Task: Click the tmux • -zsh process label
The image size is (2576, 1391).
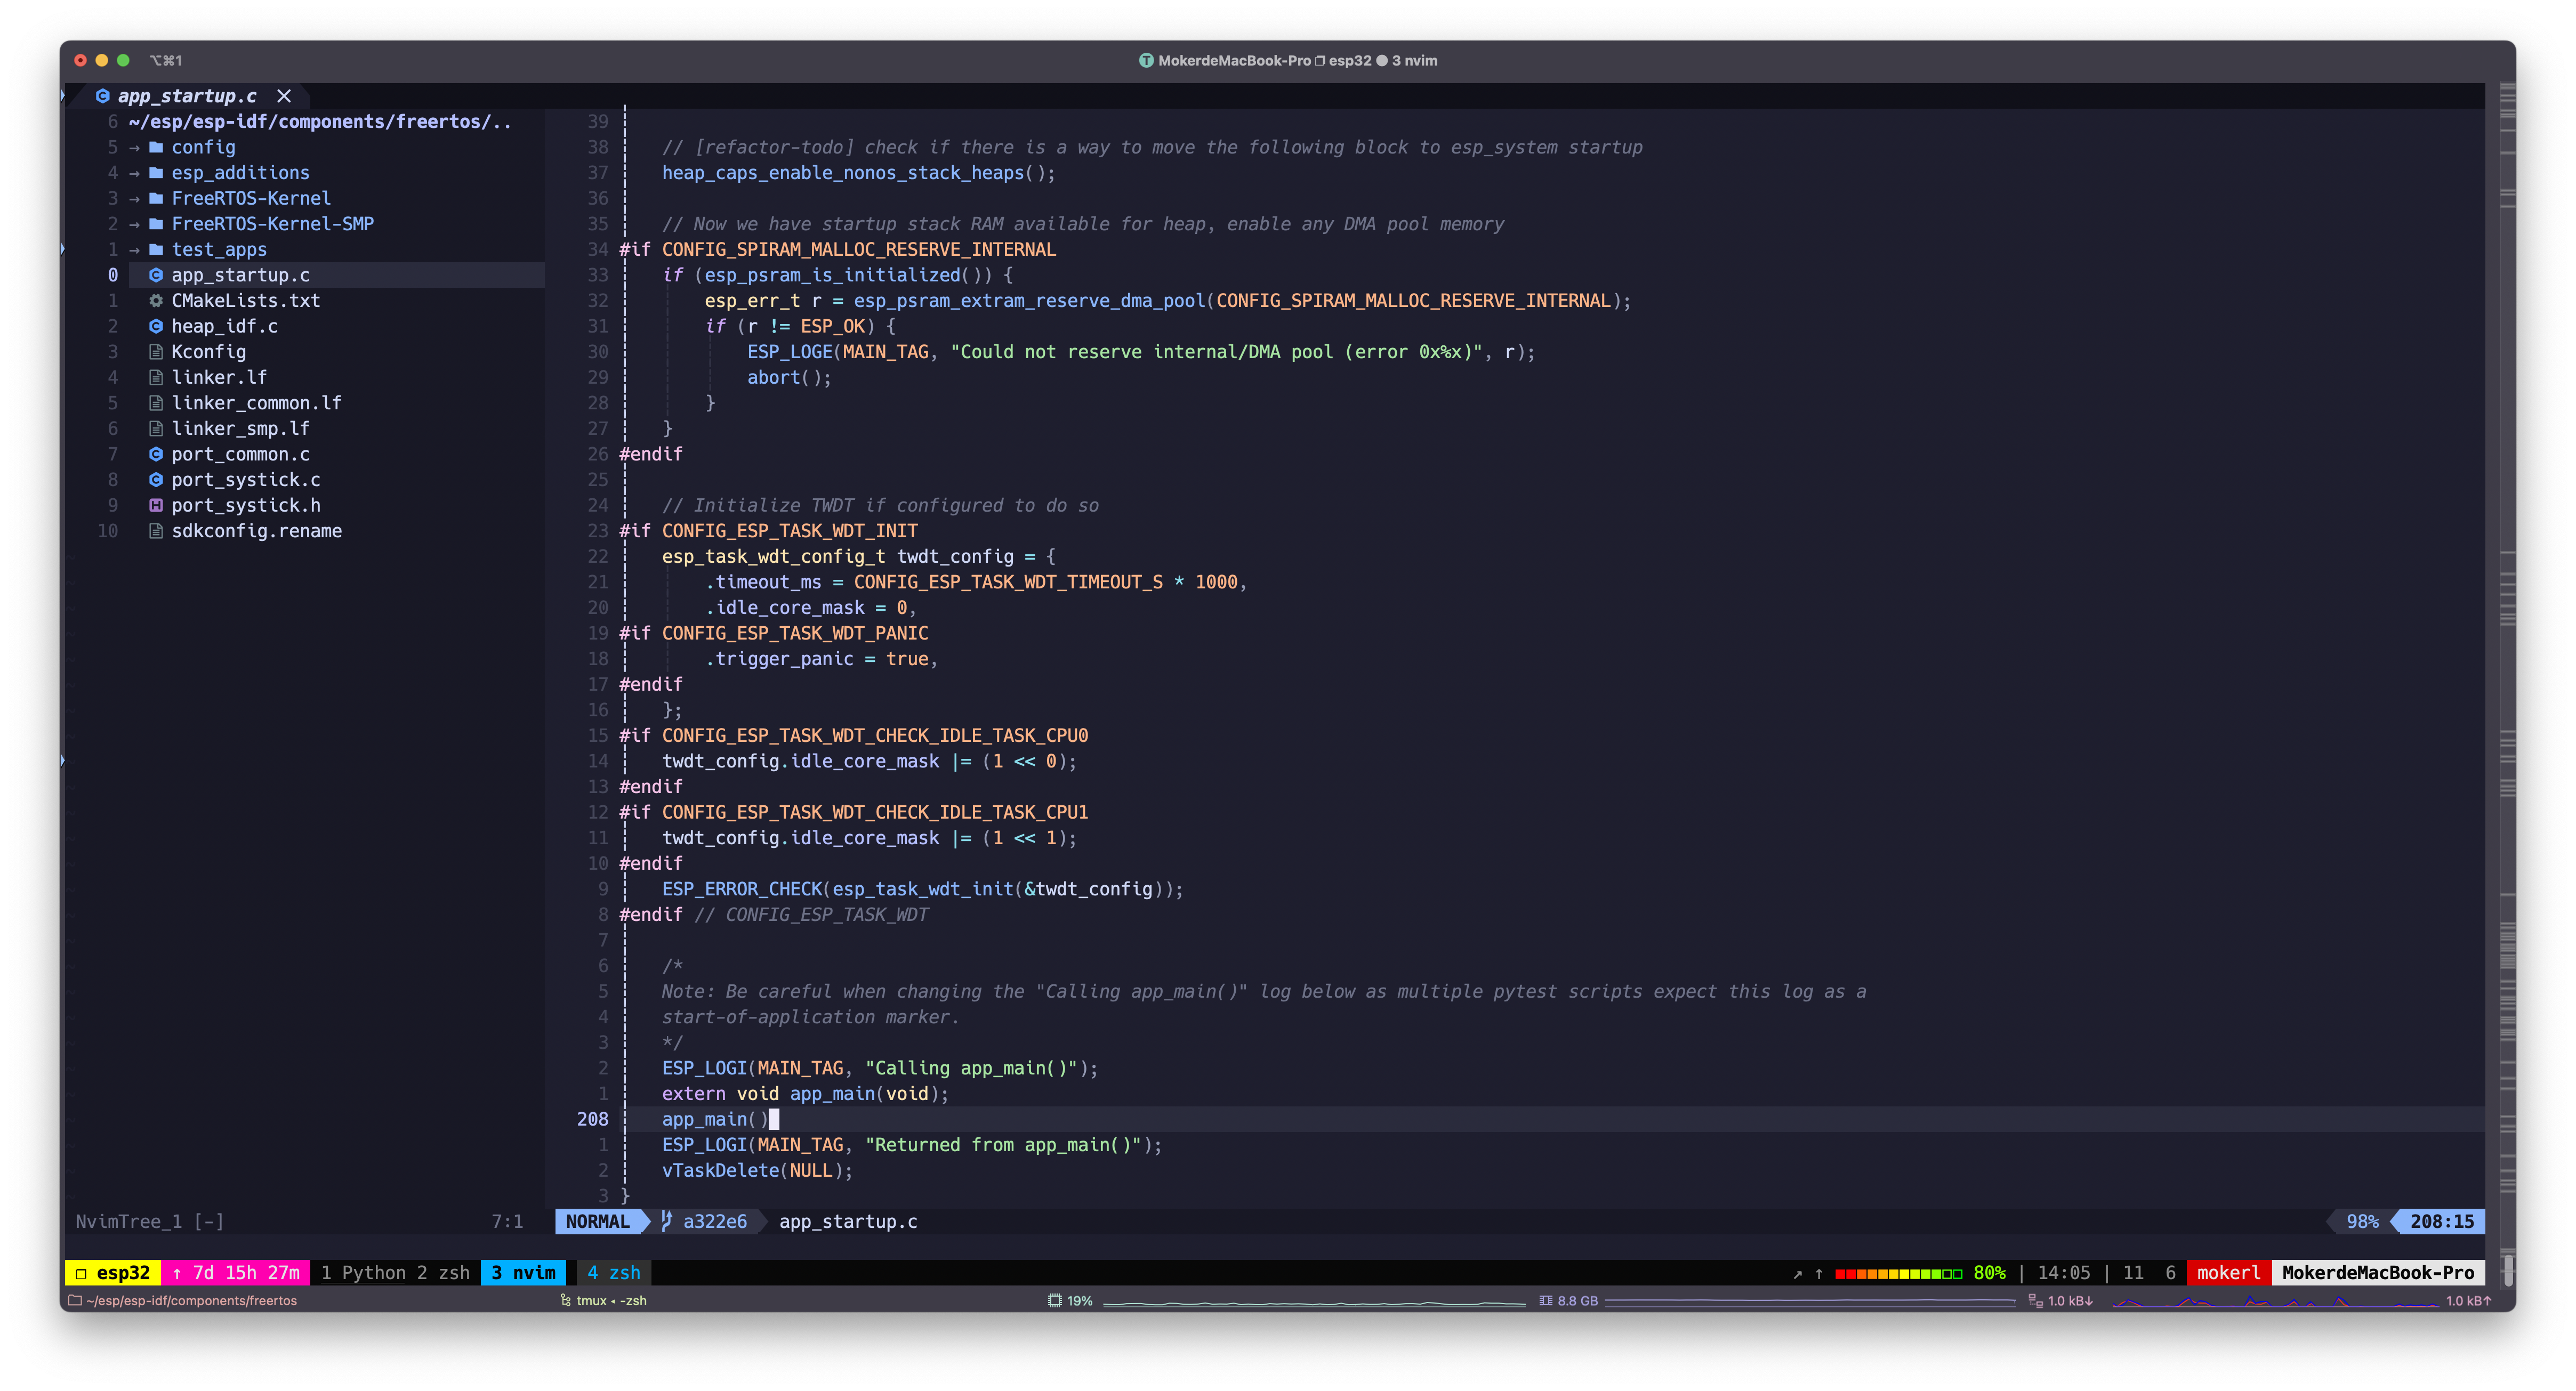Action: [x=611, y=1300]
